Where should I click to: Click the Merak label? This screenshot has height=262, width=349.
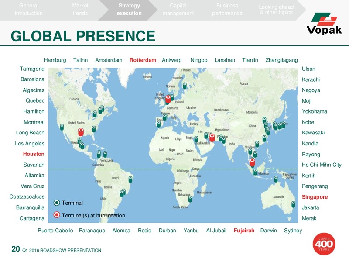309,218
